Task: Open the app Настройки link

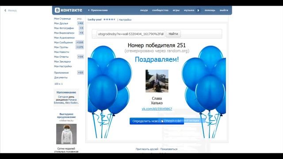Action: click(x=125, y=19)
